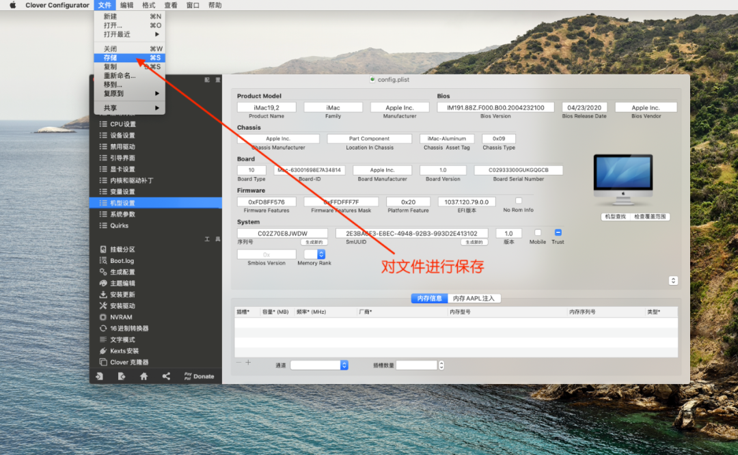The height and width of the screenshot is (455, 738).
Task: Switch to the 内存 AAPL 注入 tab
Action: pyautogui.click(x=474, y=299)
